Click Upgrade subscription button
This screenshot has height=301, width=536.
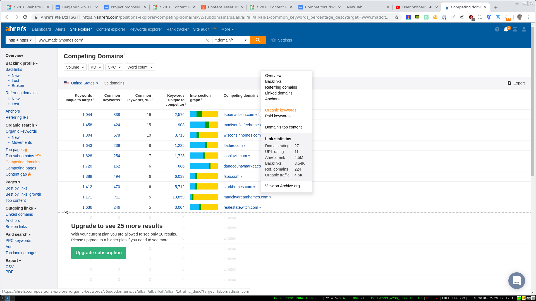coord(99,253)
